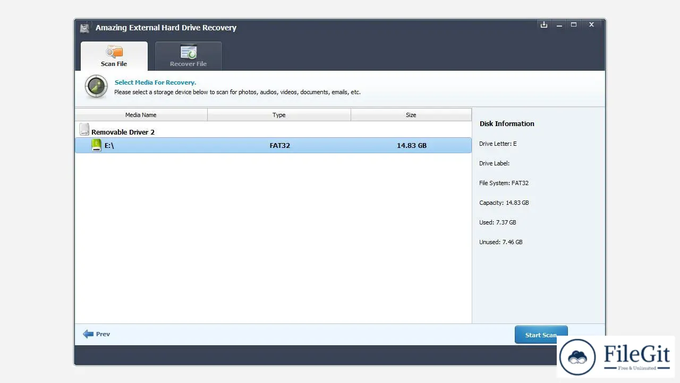Click the 14.83 GB size cell
The image size is (680, 383).
coord(412,145)
